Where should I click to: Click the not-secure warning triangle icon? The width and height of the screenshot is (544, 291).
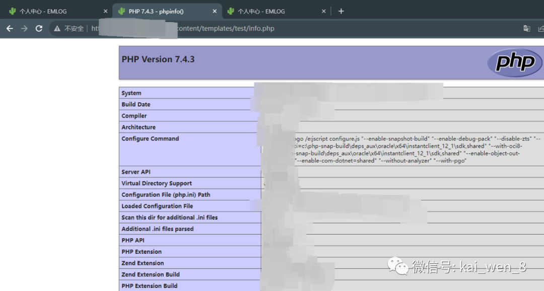click(x=57, y=28)
